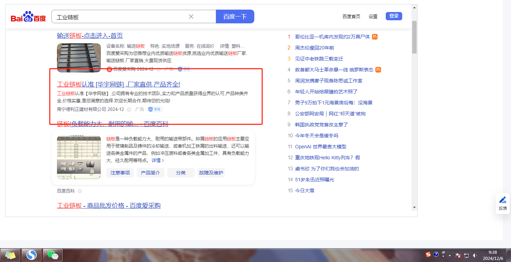Open the dropdown arrow beside 百度百科 source
511x262 pixels.
(x=80, y=191)
